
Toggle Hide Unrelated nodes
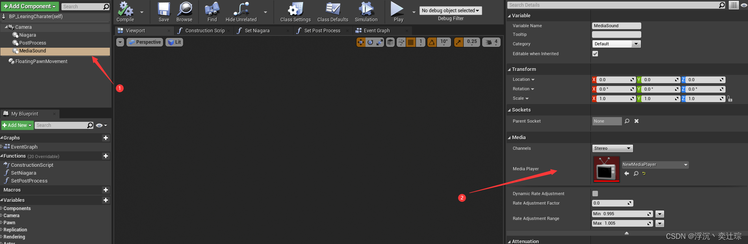tap(241, 12)
